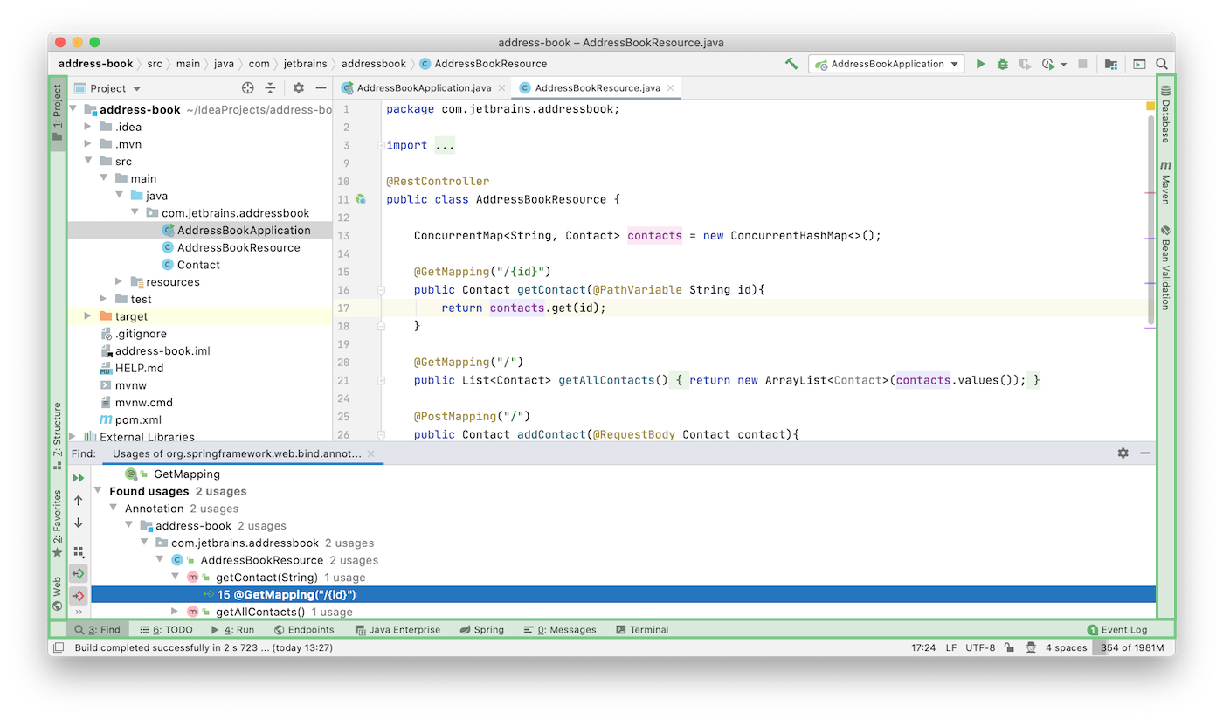Image resolution: width=1223 pixels, height=720 pixels.
Task: Open the Group By options icon
Action: tap(79, 552)
